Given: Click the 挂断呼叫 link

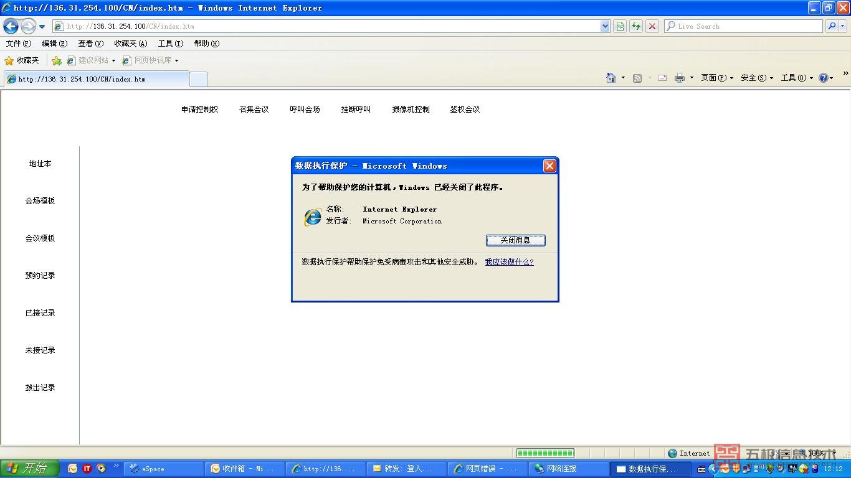Looking at the screenshot, I should [356, 110].
